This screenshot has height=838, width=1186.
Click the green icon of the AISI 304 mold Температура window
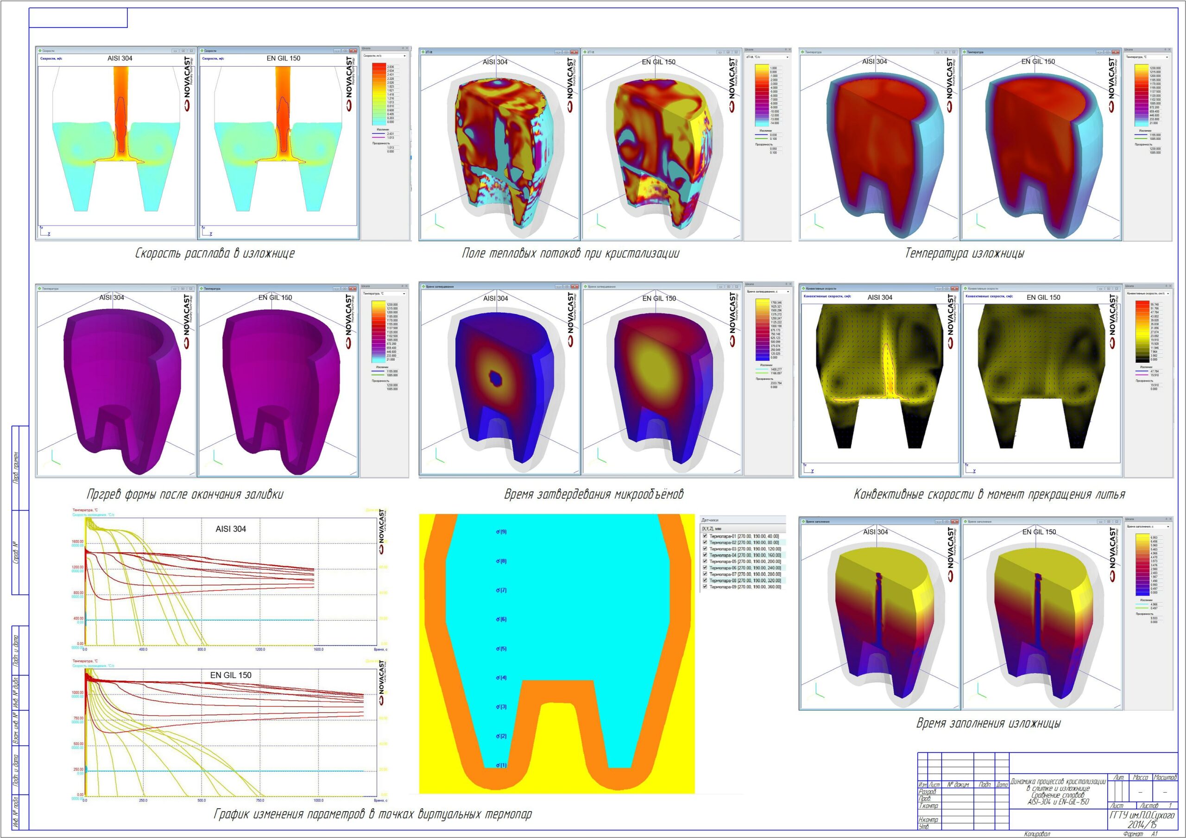pos(803,52)
